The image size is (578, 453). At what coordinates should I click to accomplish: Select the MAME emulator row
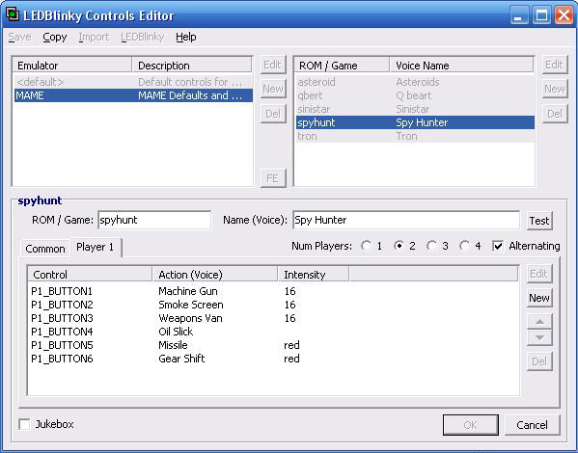click(x=133, y=95)
